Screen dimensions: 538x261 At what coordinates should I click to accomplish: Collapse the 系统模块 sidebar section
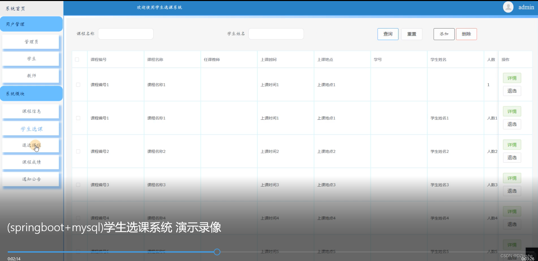31,94
